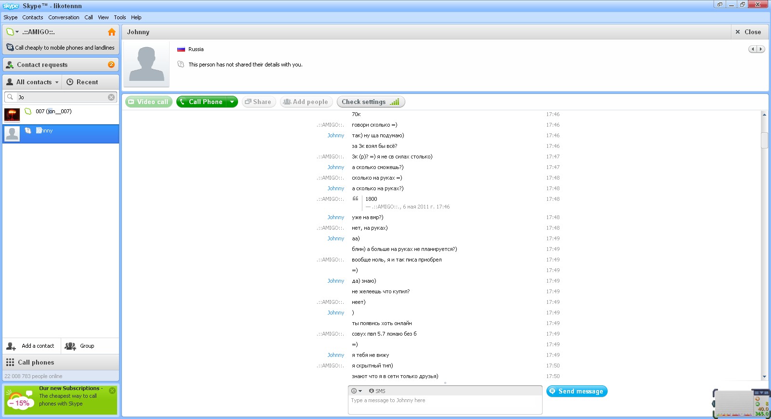Screen dimensions: 771x419
Task: Click the Russia flag icon in profile
Action: tap(181, 49)
